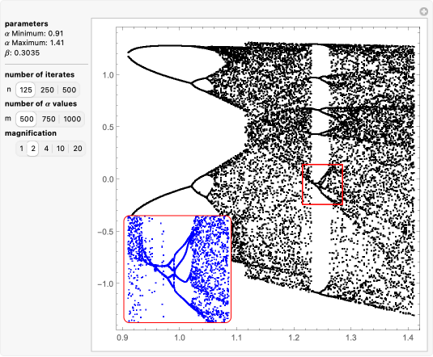Choose 500 alpha values for m

[27, 119]
